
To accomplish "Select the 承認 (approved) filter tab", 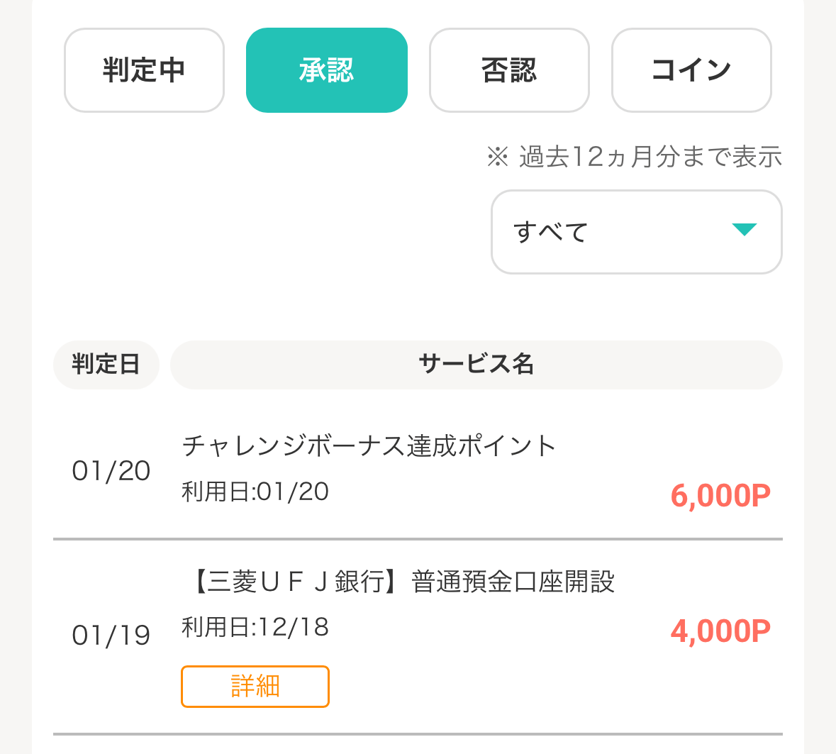I will pyautogui.click(x=326, y=70).
